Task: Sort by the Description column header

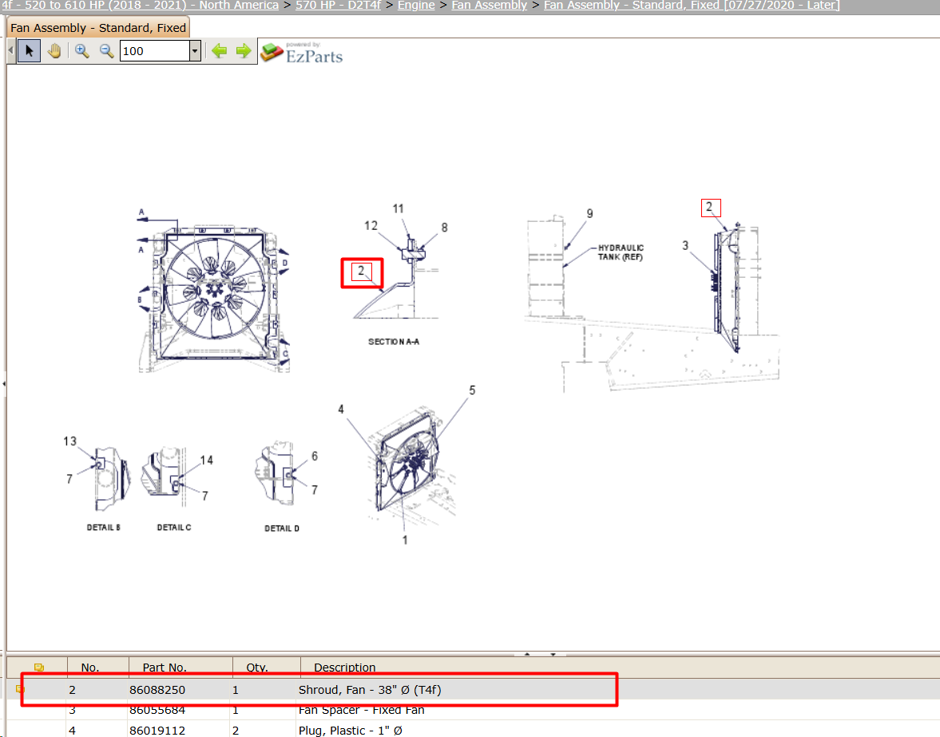Action: (345, 668)
